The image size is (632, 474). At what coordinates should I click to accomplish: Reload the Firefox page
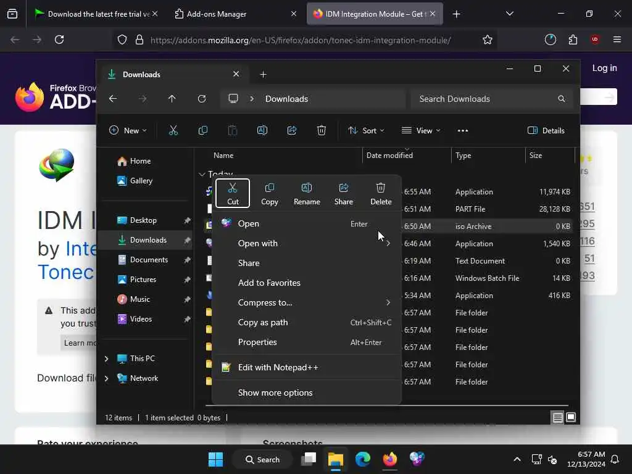(59, 39)
